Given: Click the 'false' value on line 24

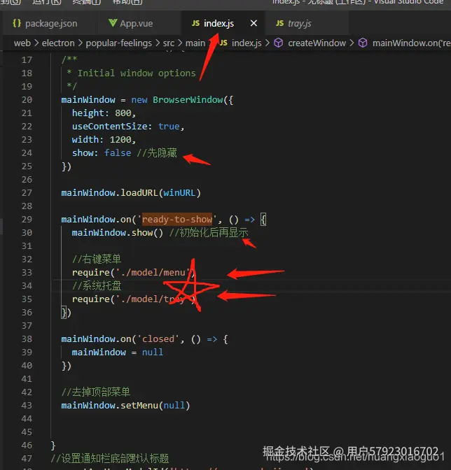Looking at the screenshot, I should pos(118,153).
